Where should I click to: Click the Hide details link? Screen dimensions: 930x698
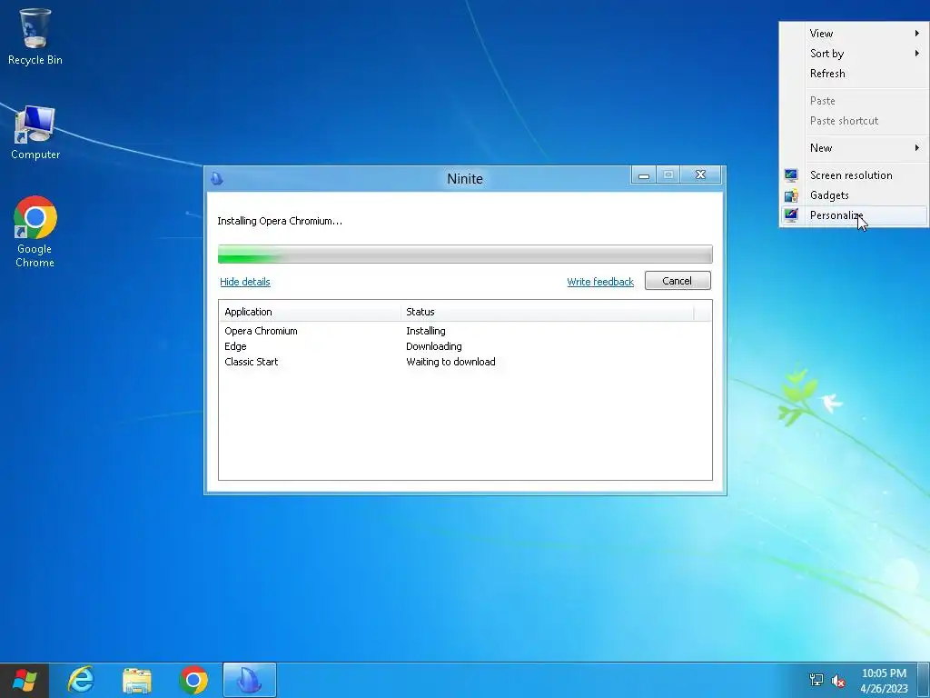[245, 282]
